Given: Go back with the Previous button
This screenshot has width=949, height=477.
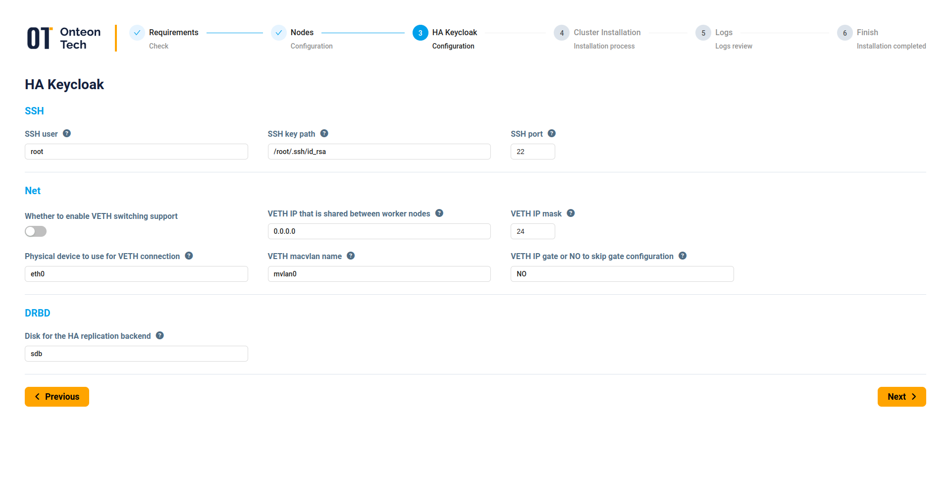Looking at the screenshot, I should 56,396.
